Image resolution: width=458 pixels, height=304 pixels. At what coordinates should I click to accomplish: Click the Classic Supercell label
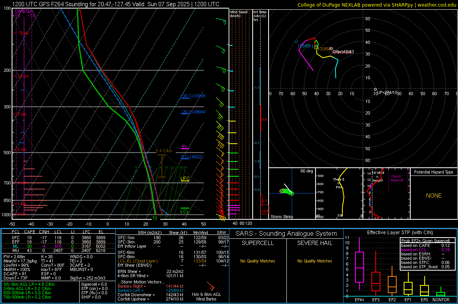[x=397, y=178]
